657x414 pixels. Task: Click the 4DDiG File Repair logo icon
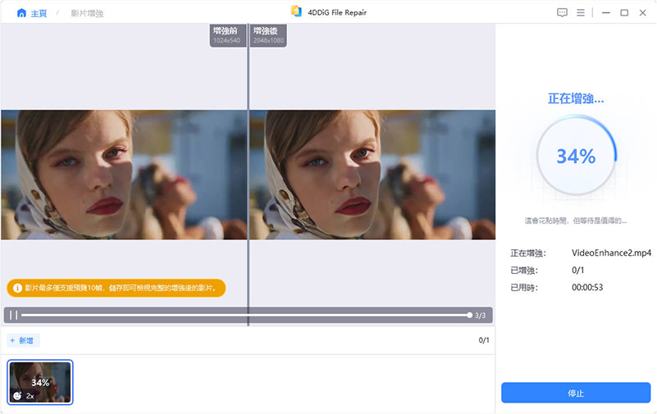pyautogui.click(x=296, y=11)
